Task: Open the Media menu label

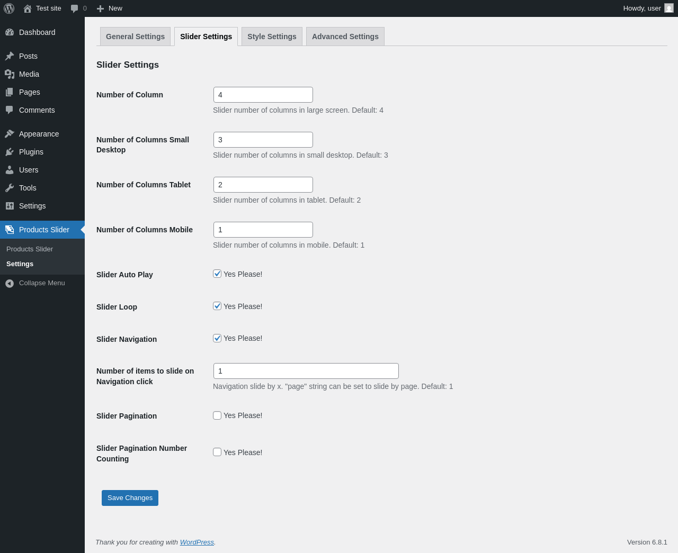Action: tap(29, 74)
